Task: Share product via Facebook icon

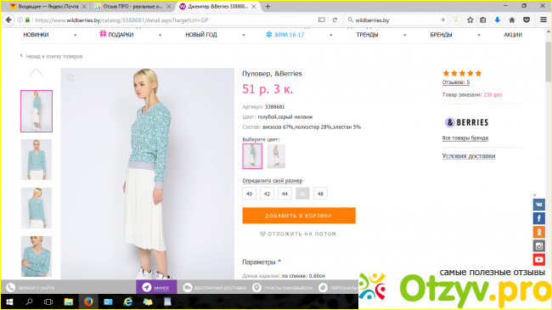Action: click(x=538, y=218)
